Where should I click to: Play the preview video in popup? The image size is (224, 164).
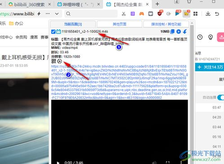pos(58,163)
